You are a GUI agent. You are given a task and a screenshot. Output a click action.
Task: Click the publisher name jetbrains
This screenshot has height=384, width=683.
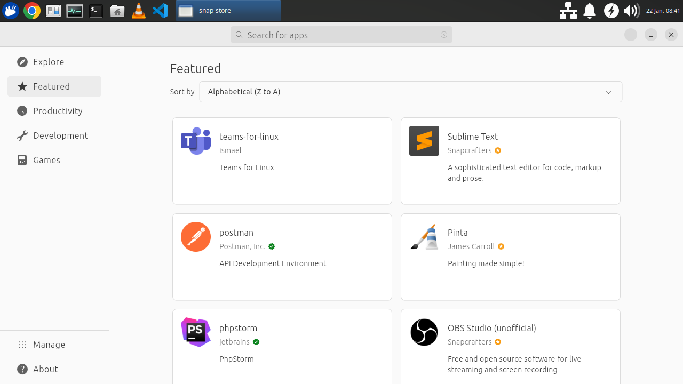[235, 342]
